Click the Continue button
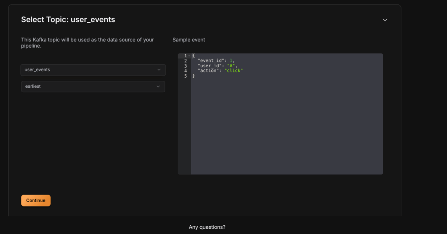The width and height of the screenshot is (447, 234). pos(36,200)
